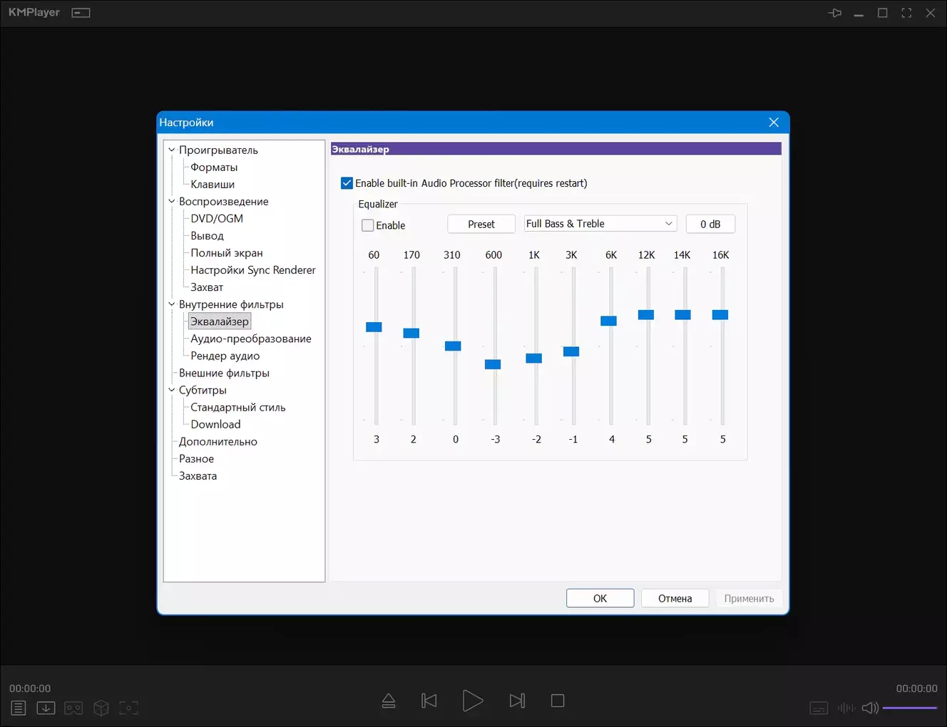Click the OK button
This screenshot has height=727, width=947.
[x=600, y=599]
